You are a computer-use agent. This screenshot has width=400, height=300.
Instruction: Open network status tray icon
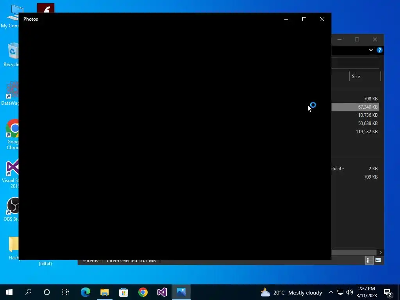pyautogui.click(x=340, y=292)
